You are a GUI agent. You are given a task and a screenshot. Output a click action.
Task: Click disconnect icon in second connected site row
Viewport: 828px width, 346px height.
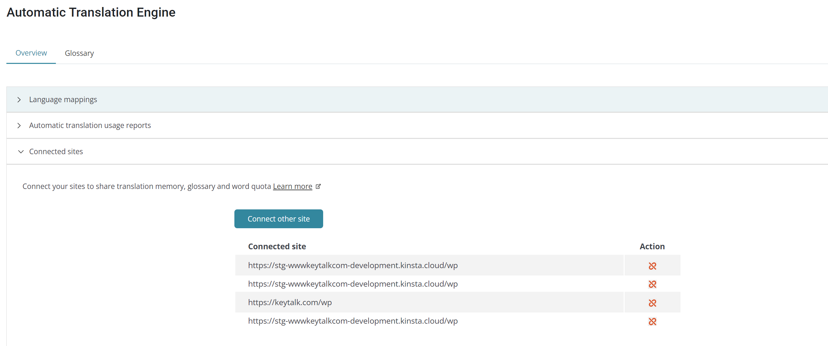tap(652, 284)
